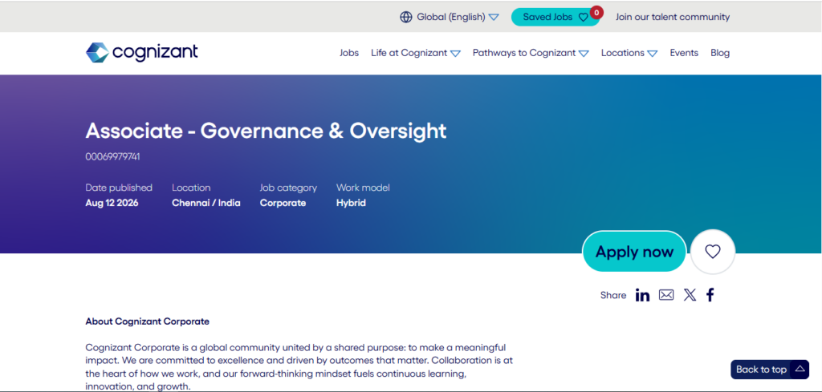Viewport: 822px width, 392px height.
Task: Open the Pathways to Cognizant menu
Action: 524,53
